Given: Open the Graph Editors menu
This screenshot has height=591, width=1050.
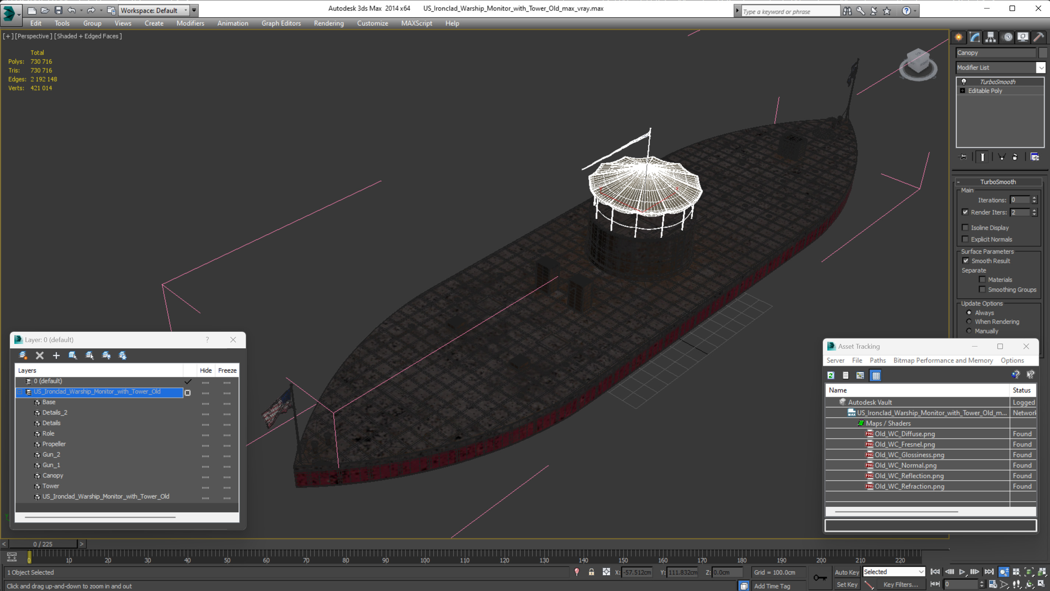Looking at the screenshot, I should 281,23.
